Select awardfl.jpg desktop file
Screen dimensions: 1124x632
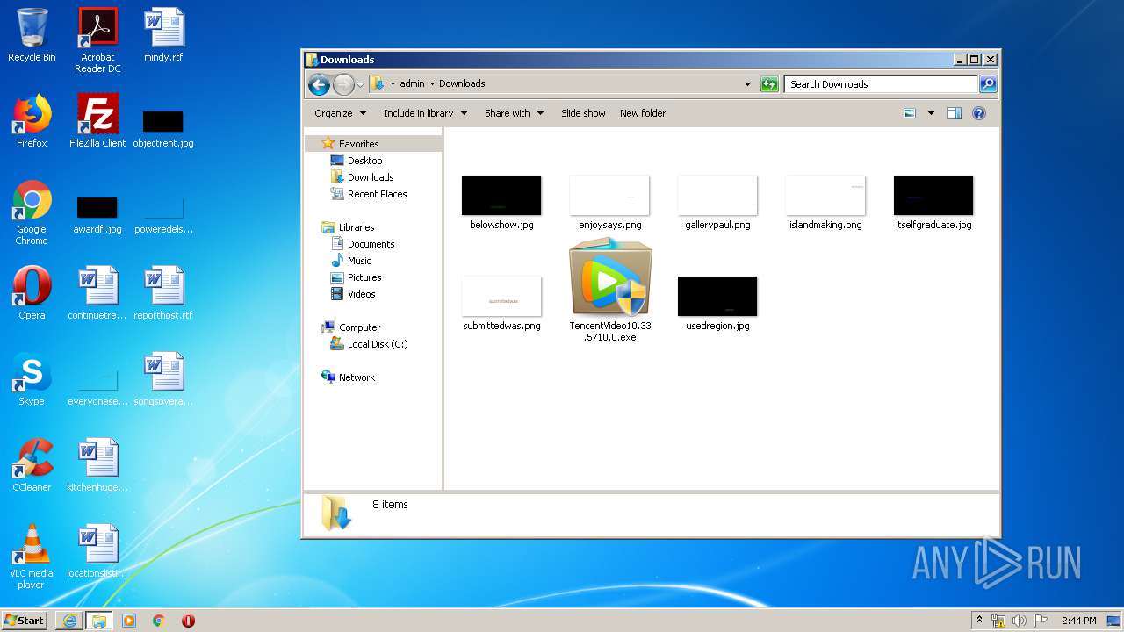click(x=97, y=215)
